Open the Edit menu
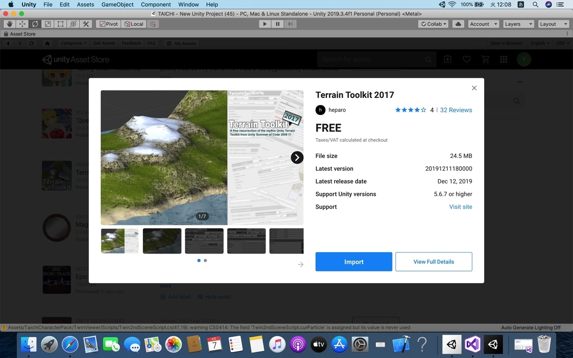The width and height of the screenshot is (573, 358). [64, 4]
